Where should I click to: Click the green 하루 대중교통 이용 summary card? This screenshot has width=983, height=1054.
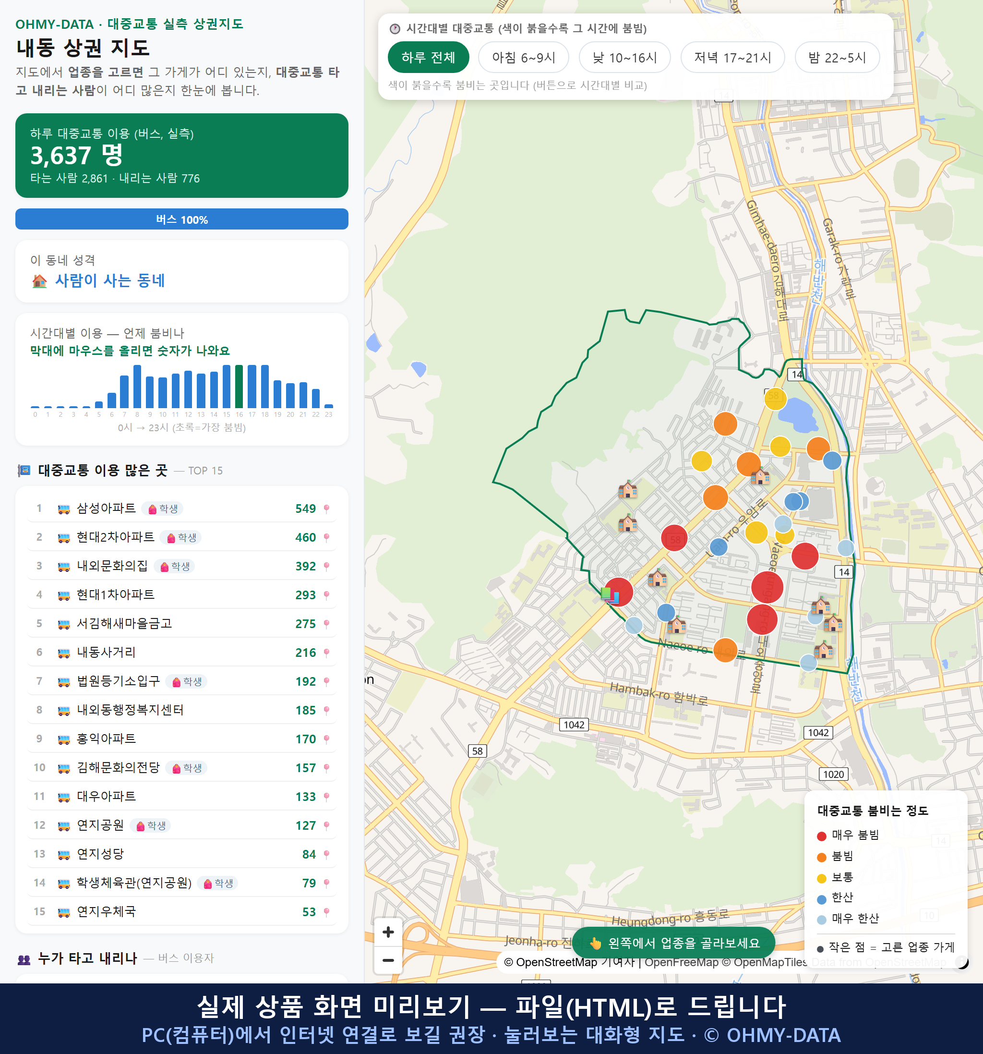(182, 156)
